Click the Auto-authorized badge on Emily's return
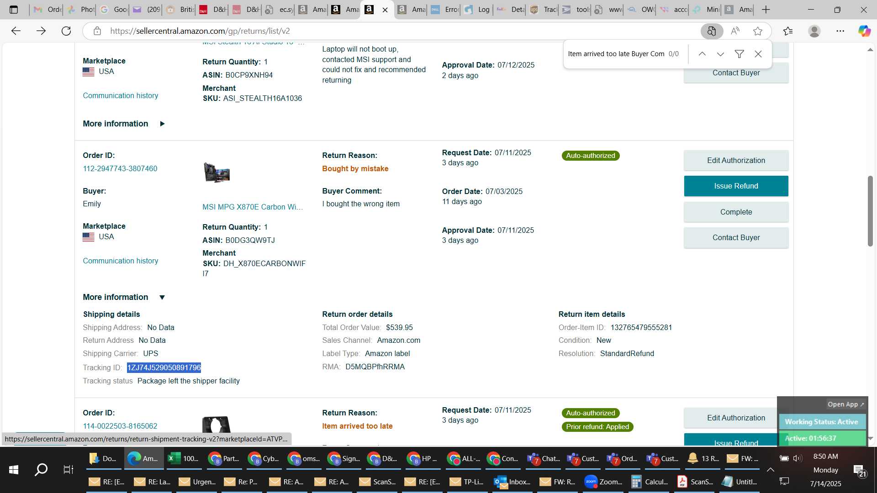 (591, 156)
